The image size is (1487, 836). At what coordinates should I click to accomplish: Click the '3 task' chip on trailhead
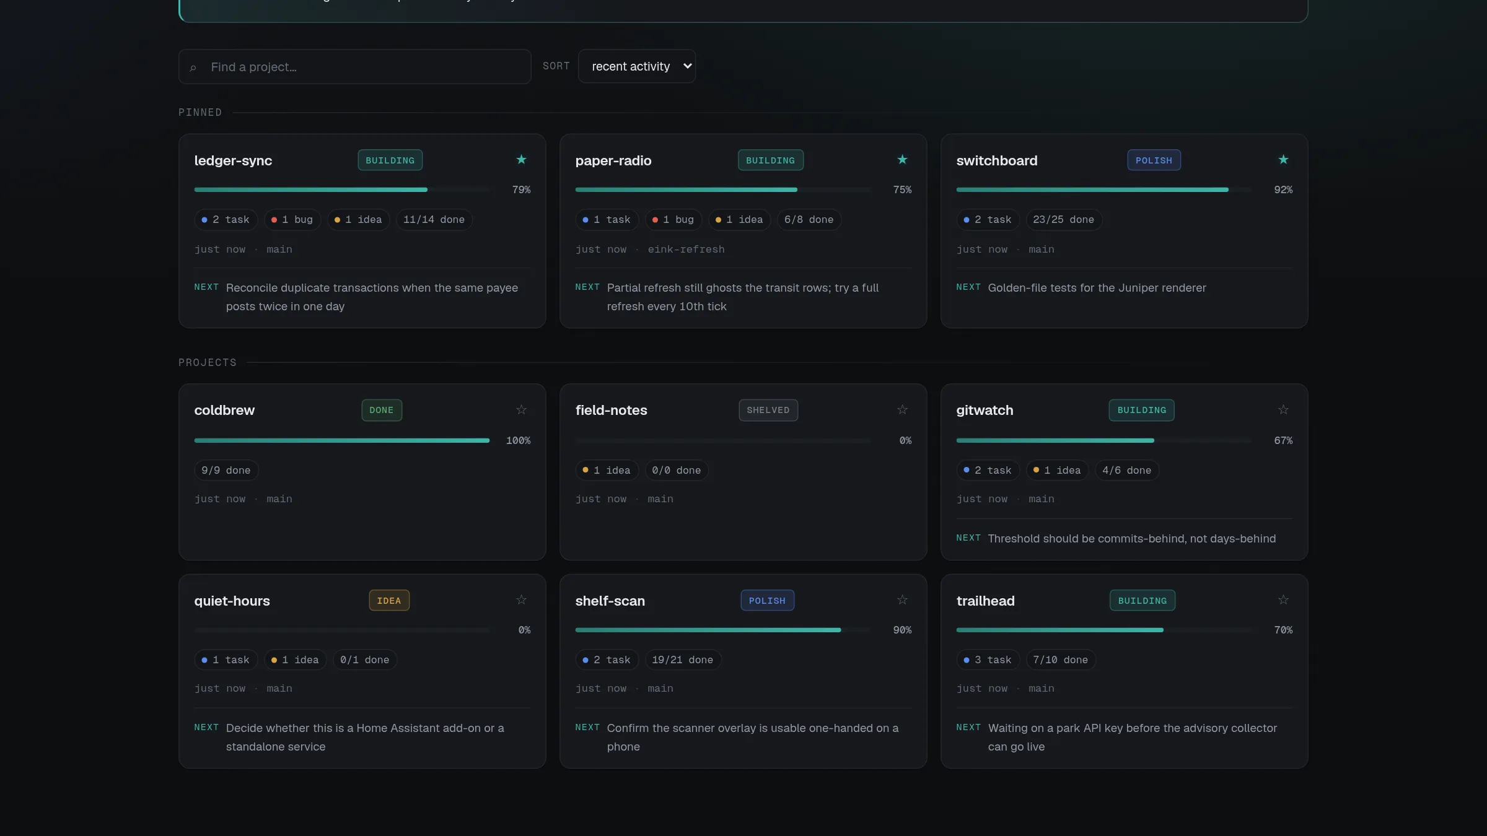(x=988, y=660)
